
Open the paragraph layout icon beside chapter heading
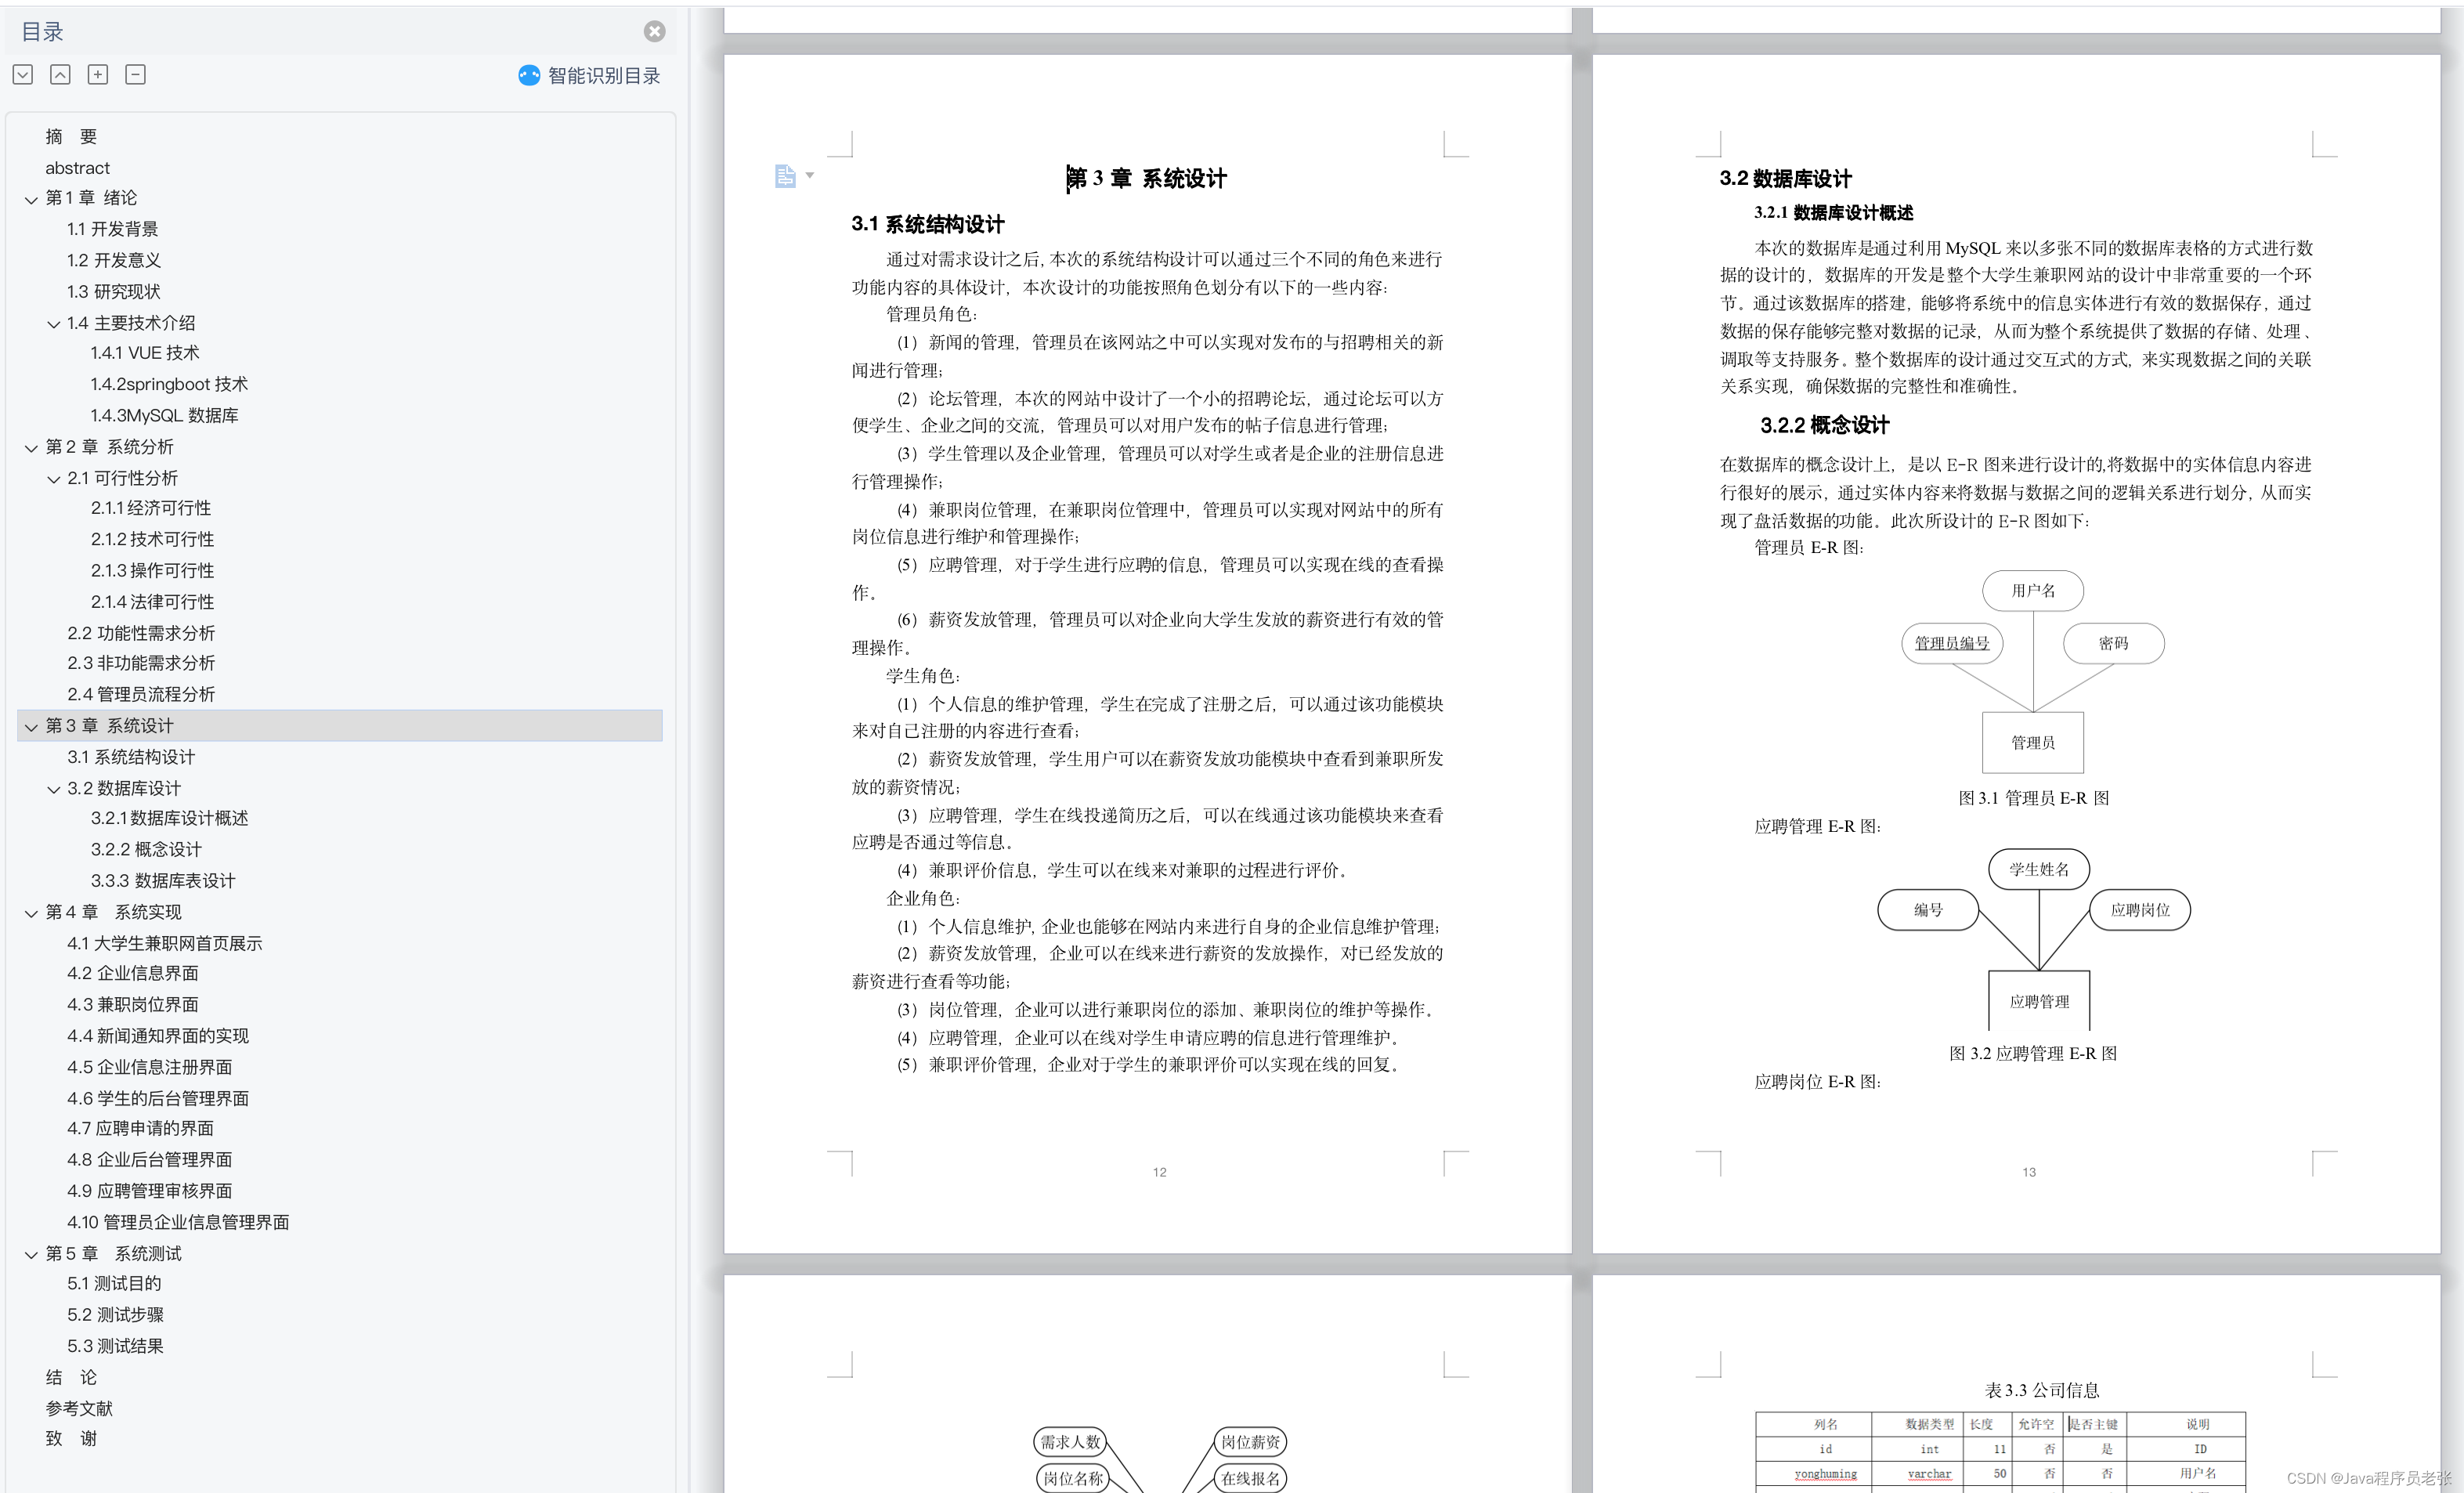[785, 176]
